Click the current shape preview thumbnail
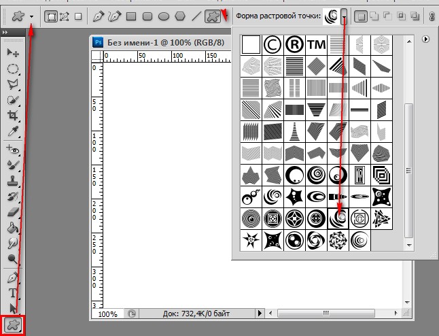 [x=331, y=16]
